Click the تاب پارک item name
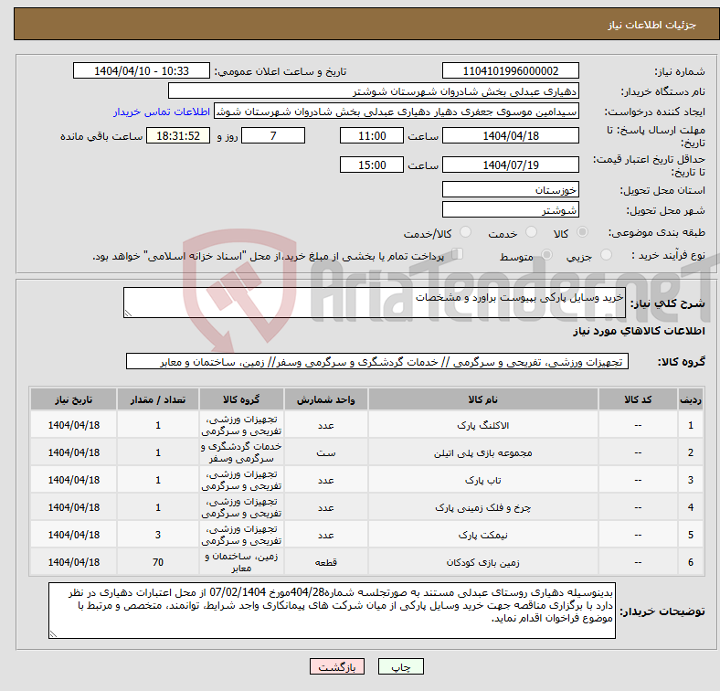Image resolution: width=720 pixels, height=691 pixels. tap(482, 480)
